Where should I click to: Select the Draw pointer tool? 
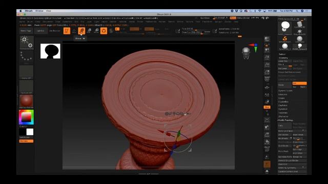[74, 31]
